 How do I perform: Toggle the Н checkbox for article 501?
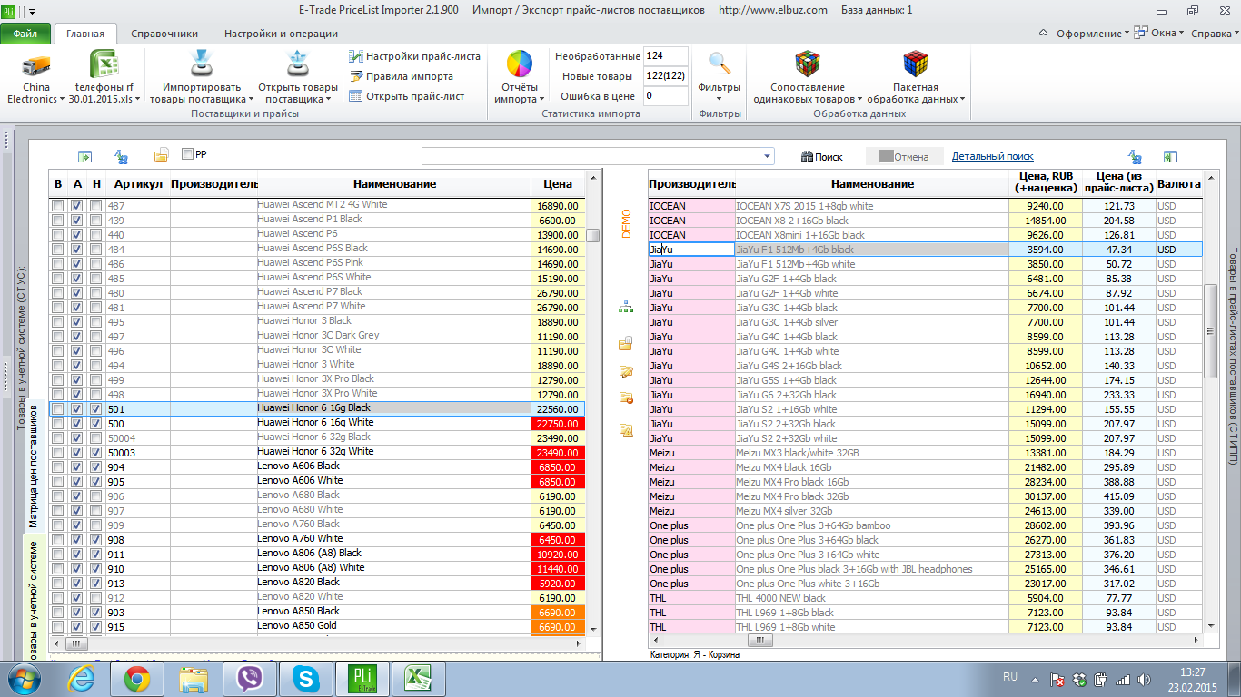[95, 409]
